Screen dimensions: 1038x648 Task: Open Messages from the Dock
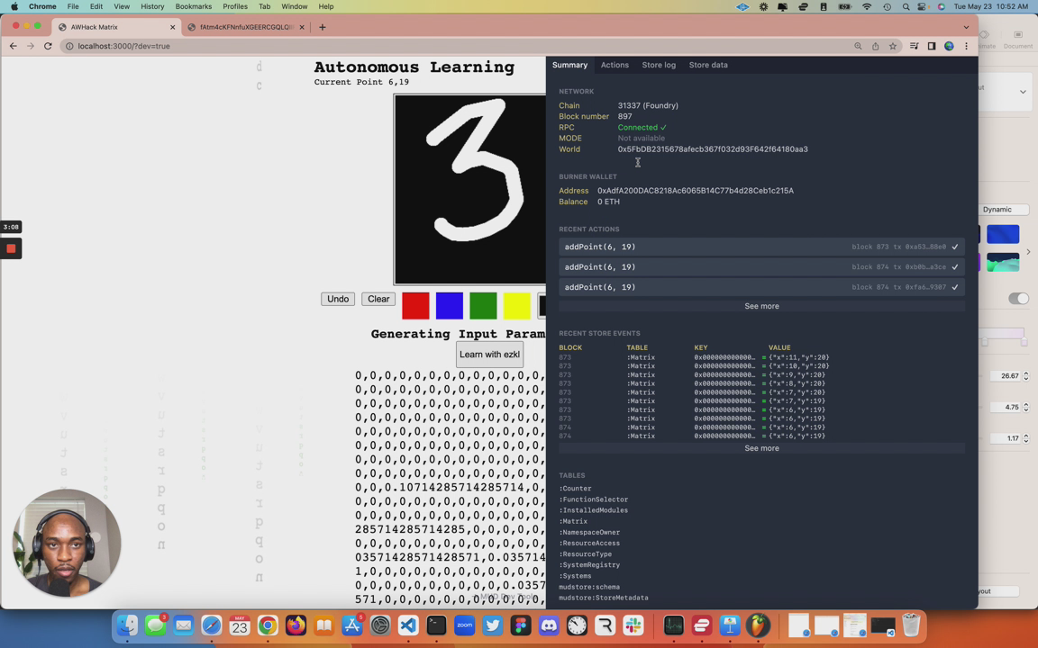156,625
